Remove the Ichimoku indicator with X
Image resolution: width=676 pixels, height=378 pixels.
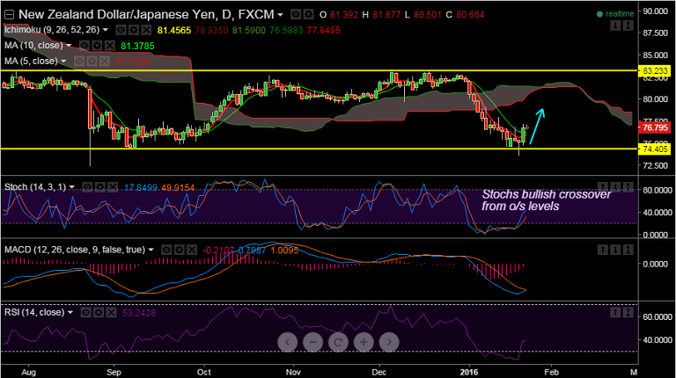[x=147, y=30]
